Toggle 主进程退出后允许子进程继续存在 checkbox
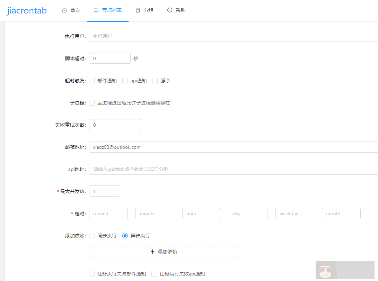Image resolution: width=378 pixels, height=281 pixels. tap(92, 103)
